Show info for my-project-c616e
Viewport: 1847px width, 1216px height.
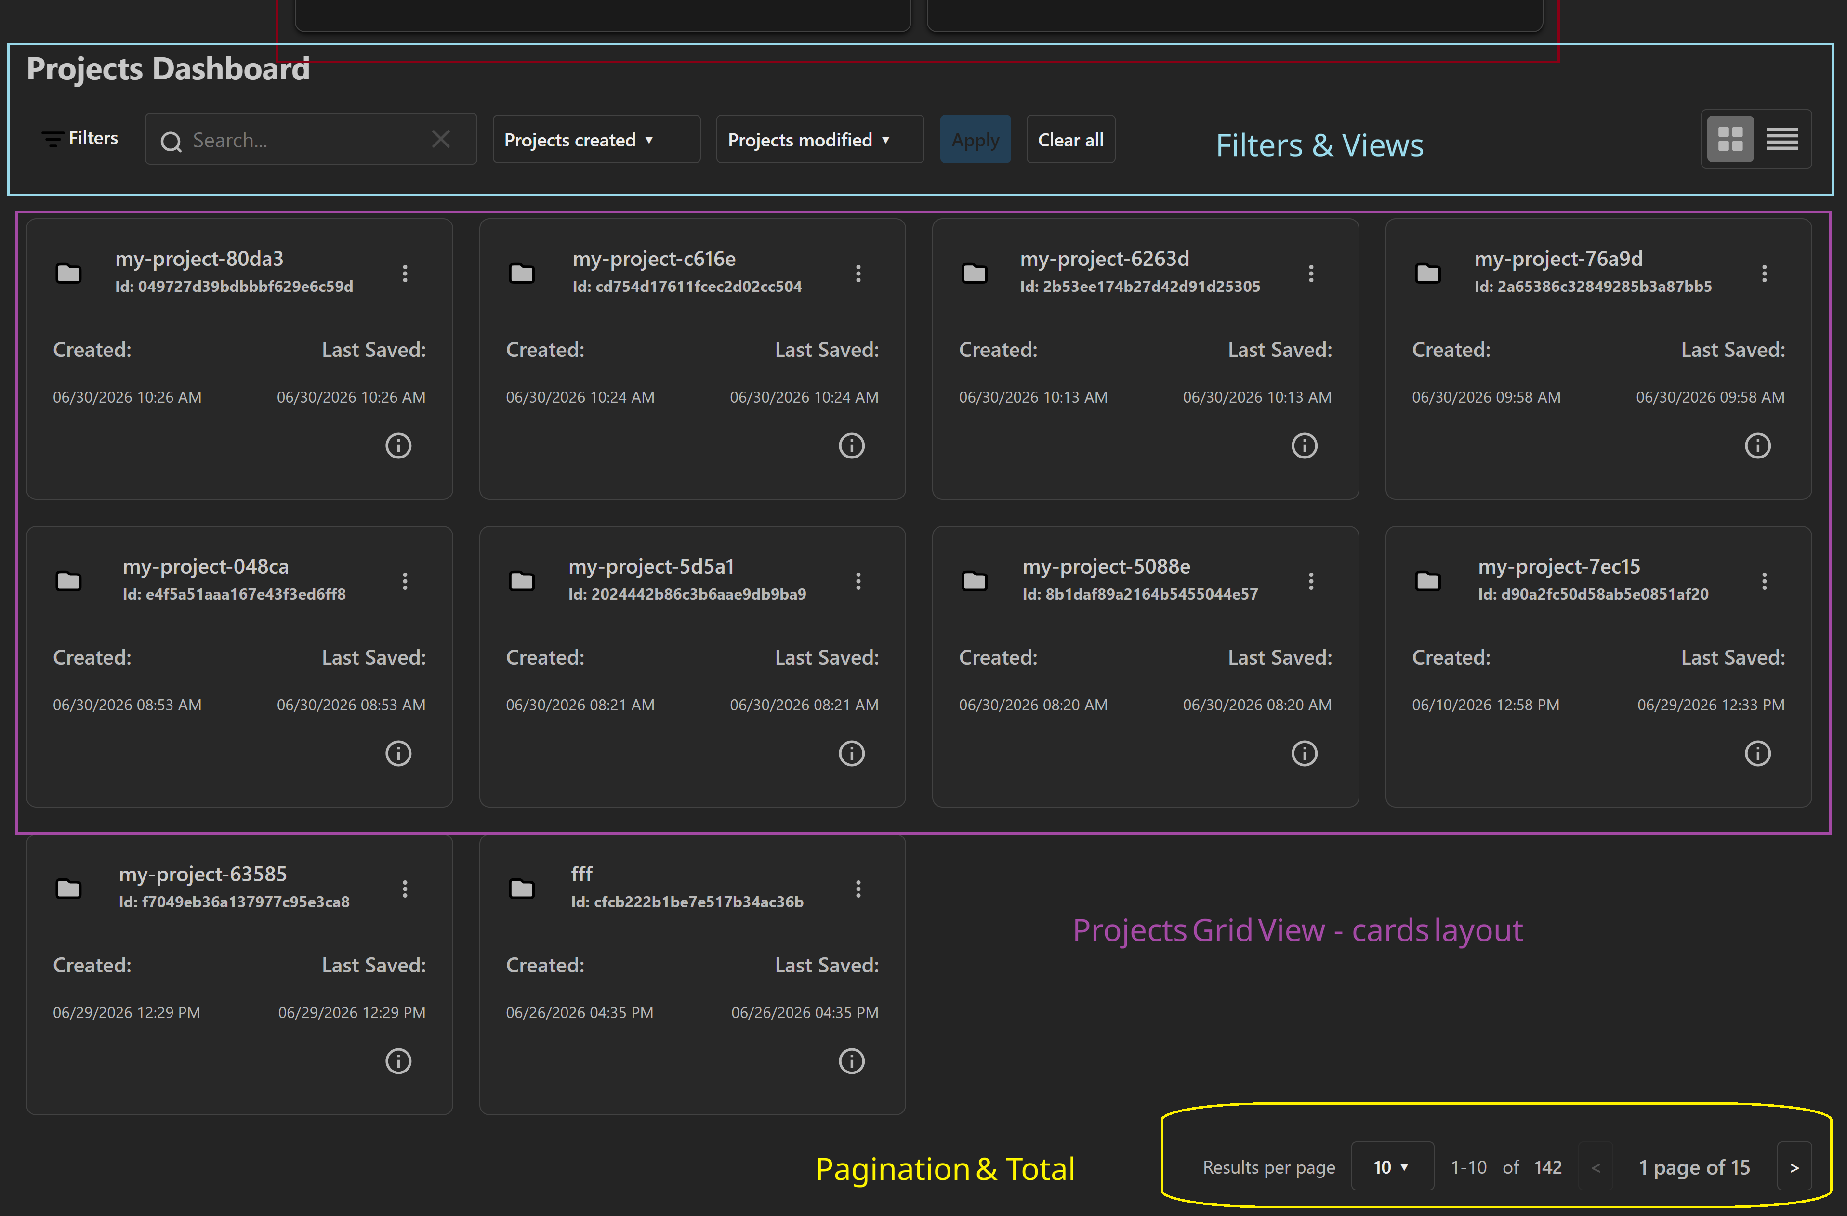(851, 445)
